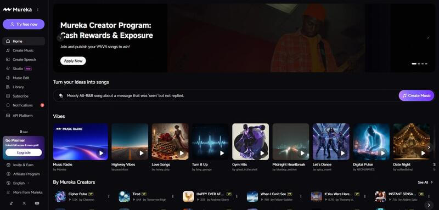Play the Midnight Heartbreak playlist
Screen dimensions: 439x210
coord(302,153)
